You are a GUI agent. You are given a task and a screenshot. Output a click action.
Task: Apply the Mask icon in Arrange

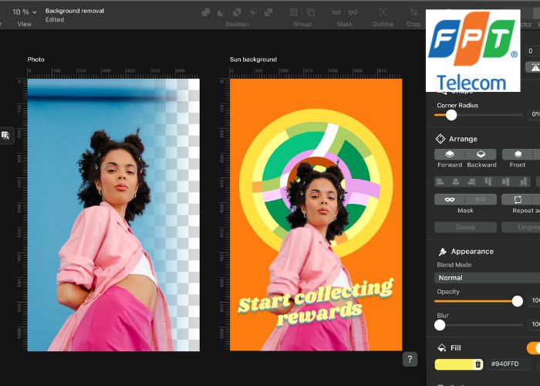(450, 199)
